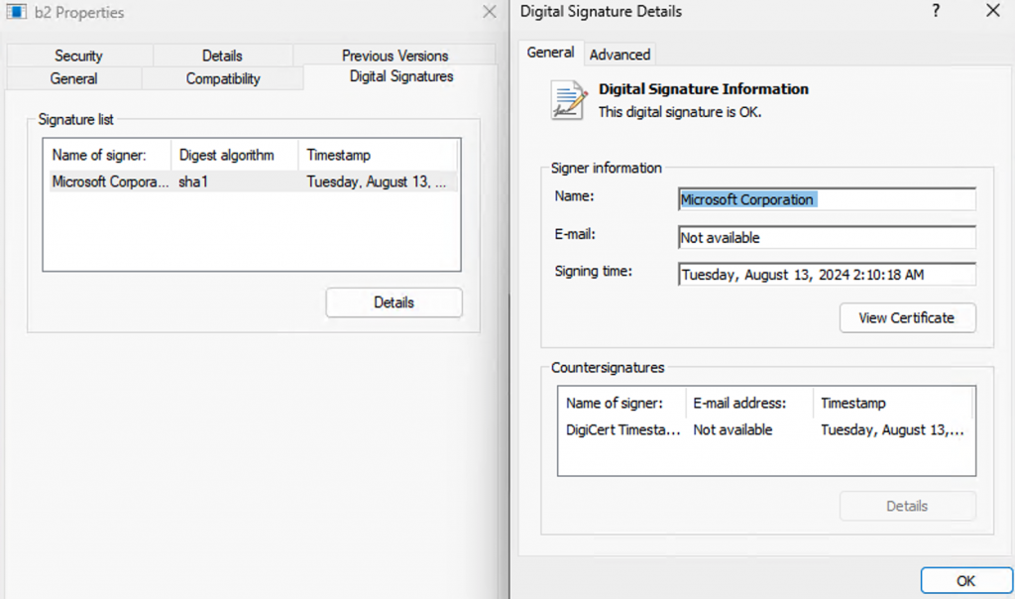Click the Signing time field
Viewport: 1015px width, 599px height.
(827, 275)
